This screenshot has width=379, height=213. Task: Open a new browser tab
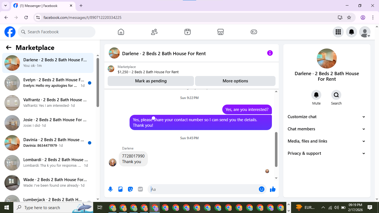tap(81, 6)
